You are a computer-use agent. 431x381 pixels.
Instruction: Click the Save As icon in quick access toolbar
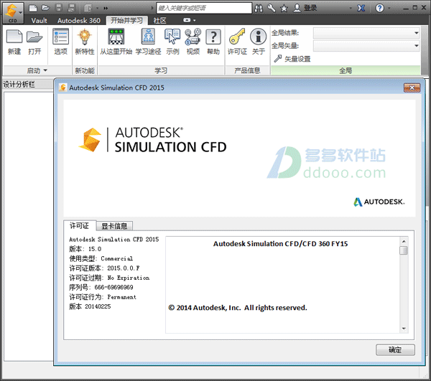[x=71, y=8]
